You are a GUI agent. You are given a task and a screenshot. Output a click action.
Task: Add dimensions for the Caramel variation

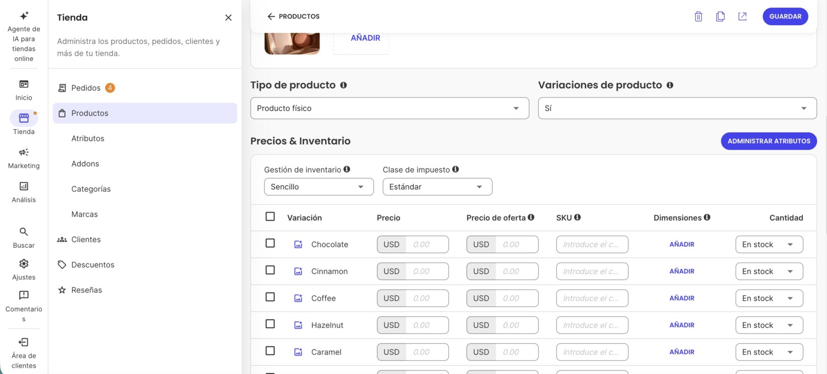tap(682, 352)
